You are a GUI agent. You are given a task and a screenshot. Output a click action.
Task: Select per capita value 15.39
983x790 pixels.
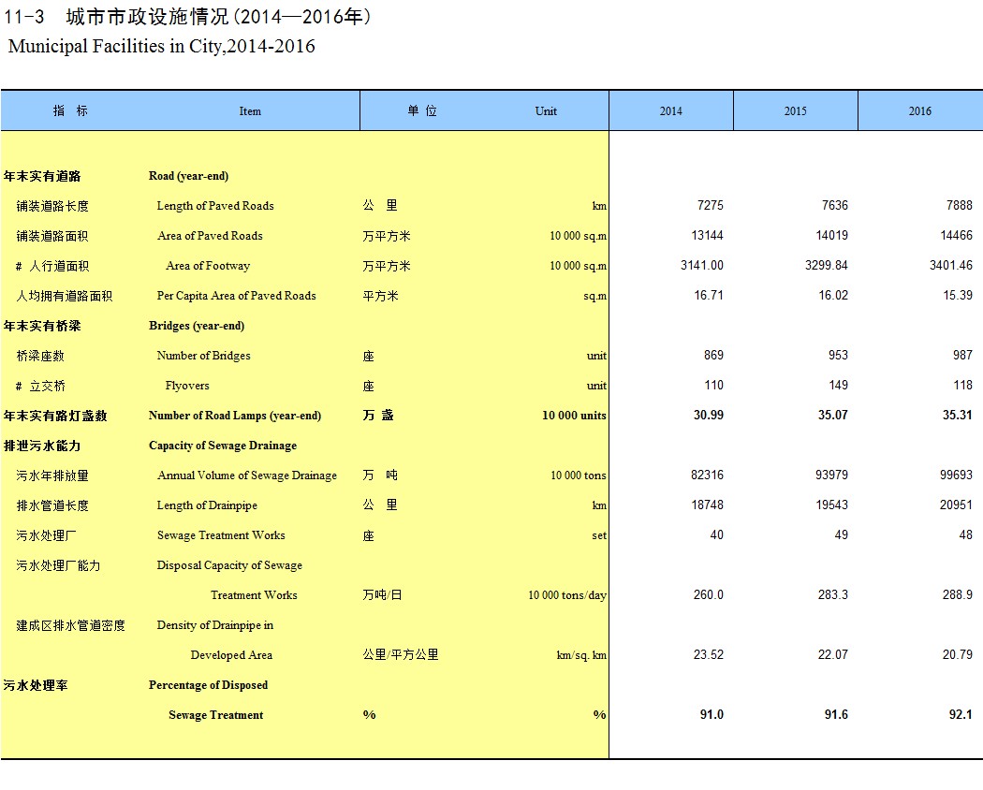[958, 295]
